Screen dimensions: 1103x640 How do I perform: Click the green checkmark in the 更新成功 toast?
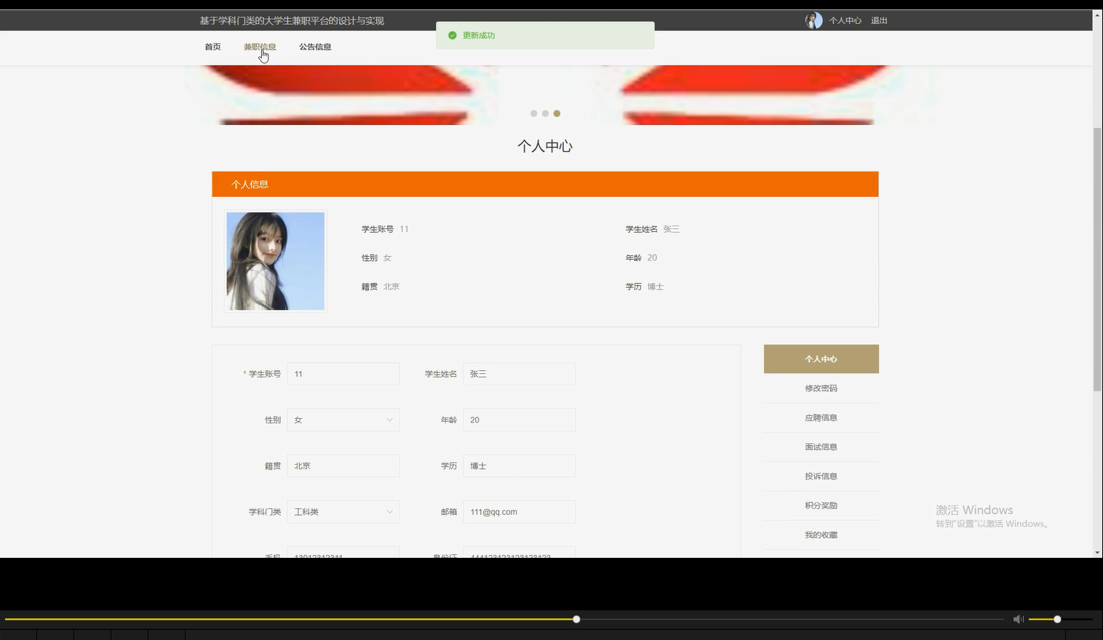[x=453, y=35]
